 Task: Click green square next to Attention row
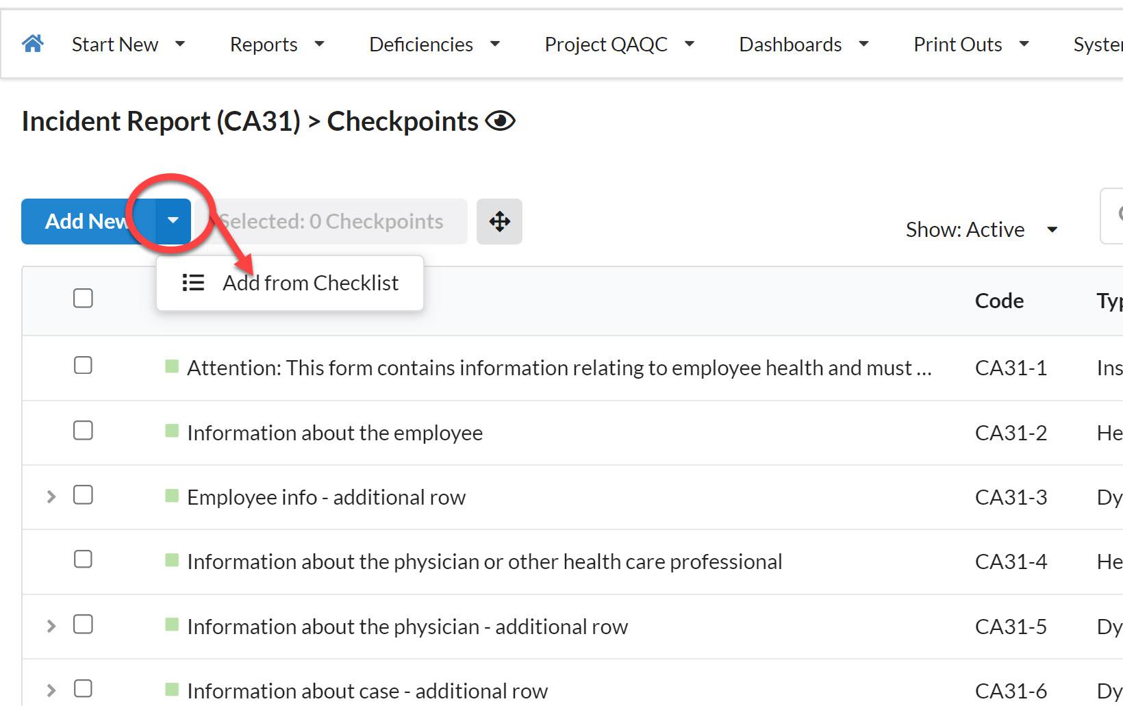point(172,366)
